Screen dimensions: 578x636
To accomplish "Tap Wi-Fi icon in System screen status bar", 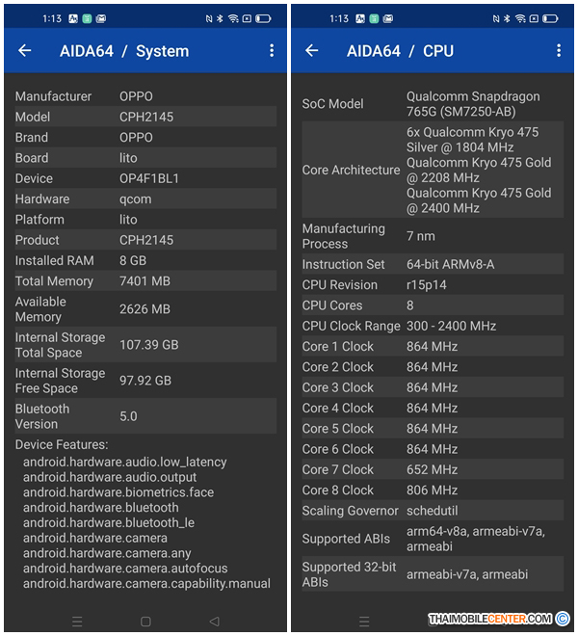I will pos(233,18).
